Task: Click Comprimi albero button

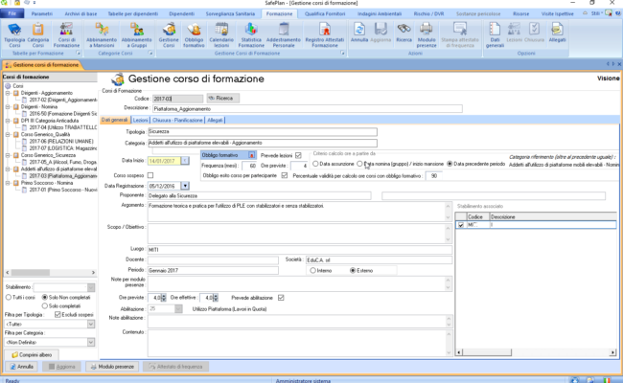Action: [x=32, y=354]
